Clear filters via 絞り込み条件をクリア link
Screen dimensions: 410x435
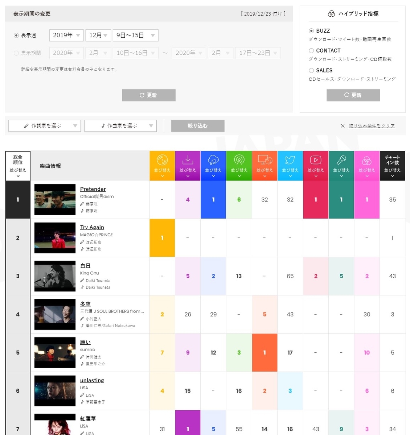pos(372,126)
